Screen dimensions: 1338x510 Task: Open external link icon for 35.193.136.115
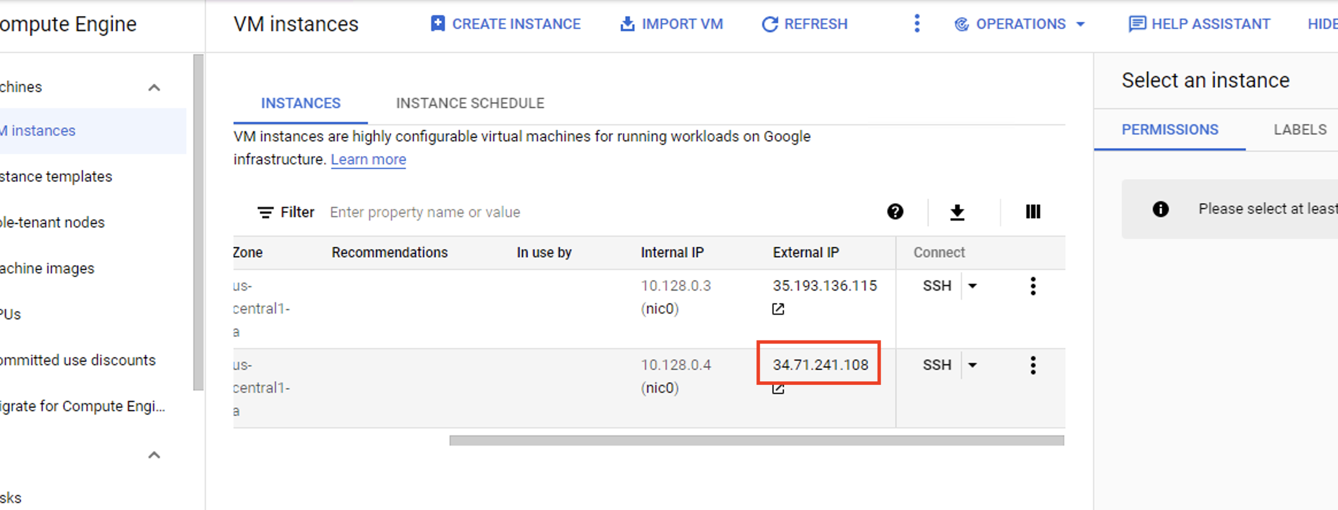tap(778, 309)
